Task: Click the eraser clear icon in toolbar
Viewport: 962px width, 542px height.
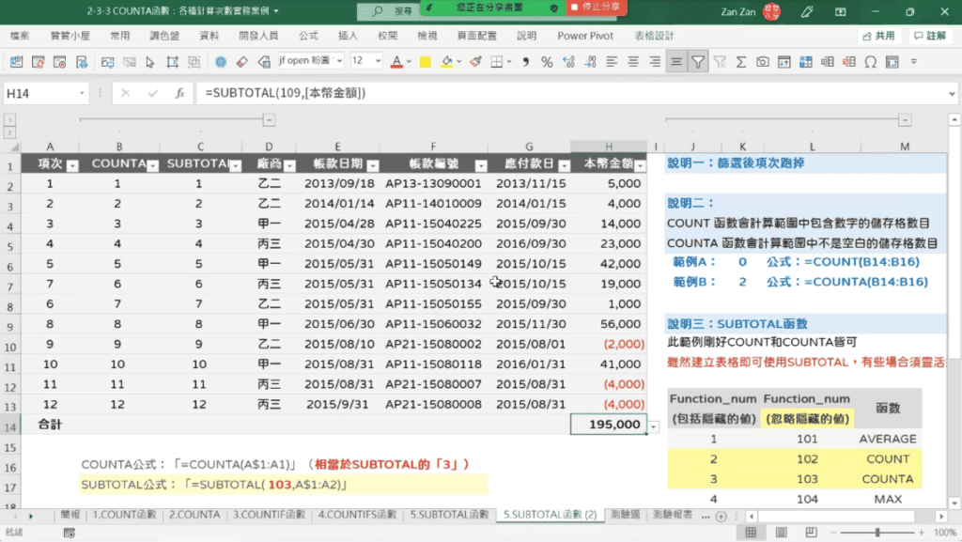Action: [x=242, y=62]
